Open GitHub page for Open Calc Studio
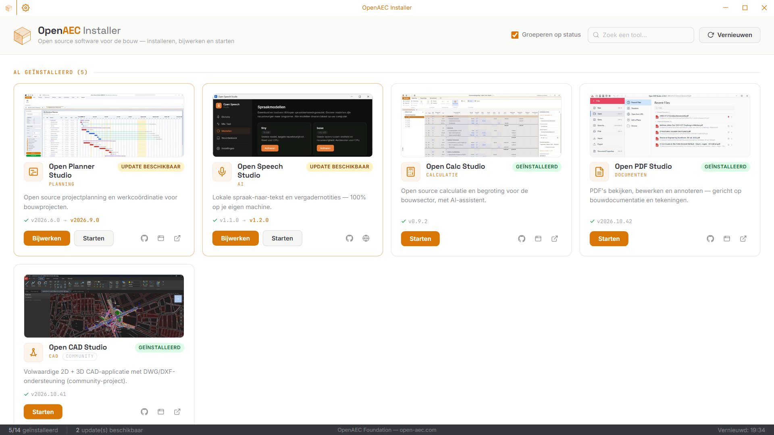 [x=522, y=239]
